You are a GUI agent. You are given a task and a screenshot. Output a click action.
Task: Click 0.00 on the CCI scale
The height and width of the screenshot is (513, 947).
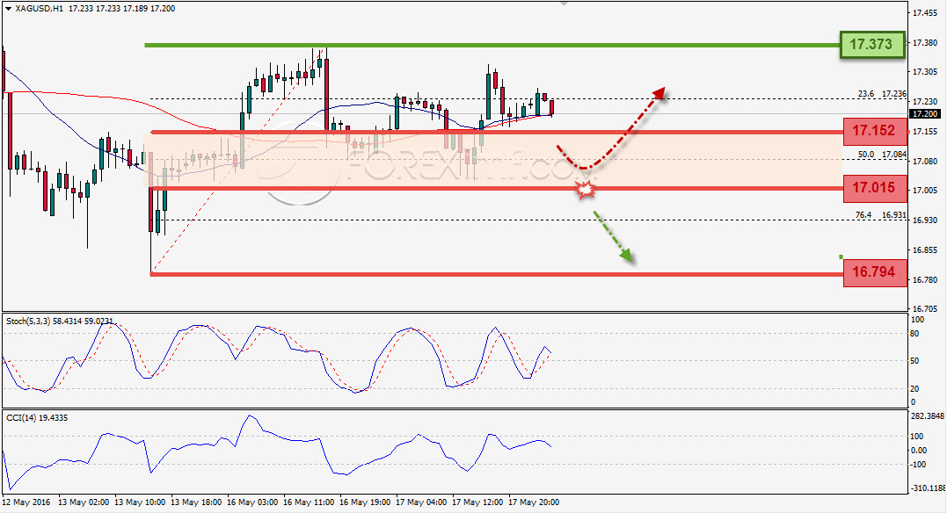pyautogui.click(x=918, y=451)
